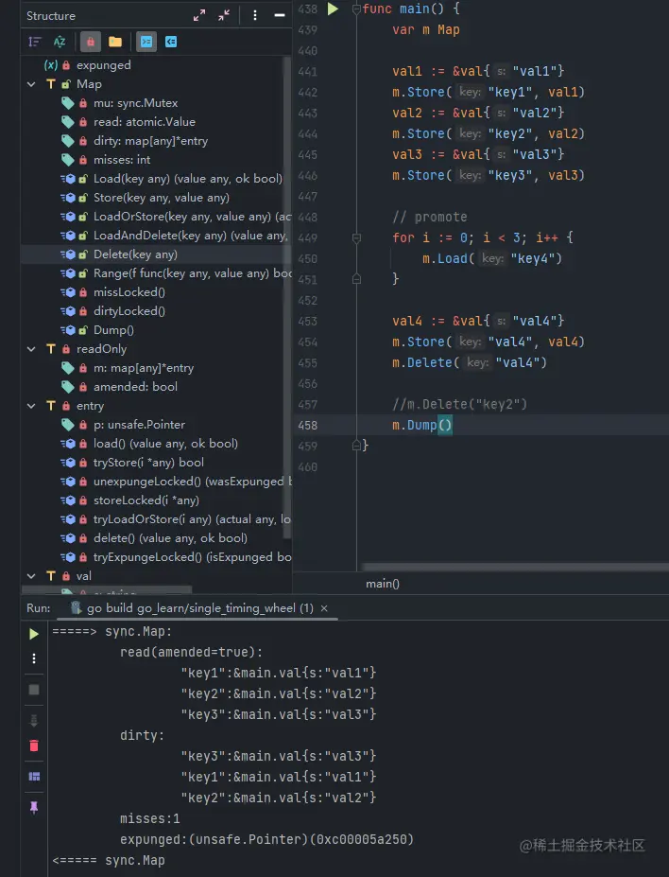The width and height of the screenshot is (669, 877).
Task: Click the run gutter arrow at func main
Action: coord(333,9)
